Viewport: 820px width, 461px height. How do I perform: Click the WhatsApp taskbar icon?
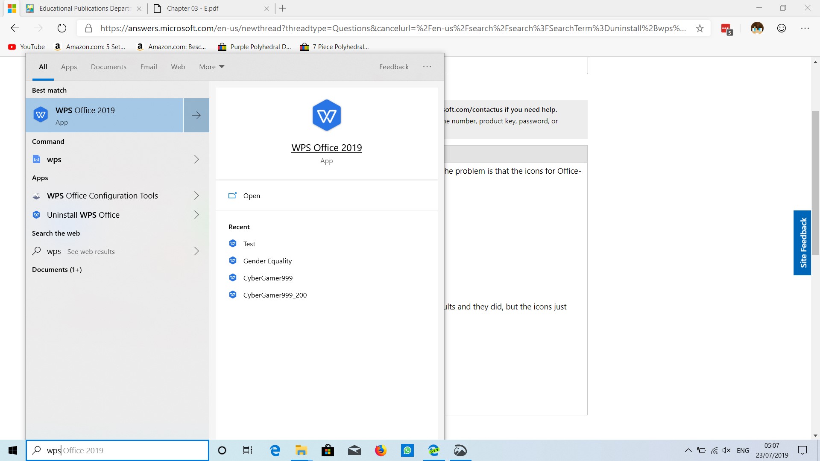point(407,450)
